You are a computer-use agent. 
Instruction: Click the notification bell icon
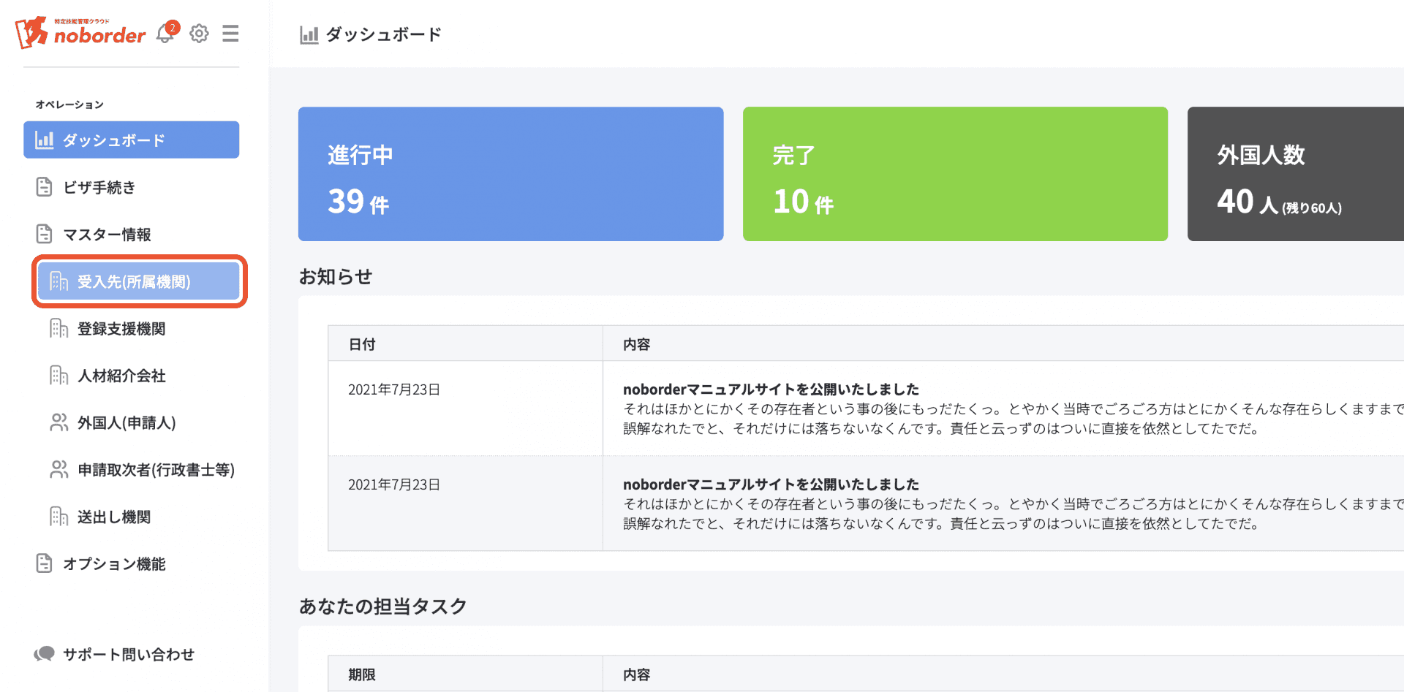point(165,34)
